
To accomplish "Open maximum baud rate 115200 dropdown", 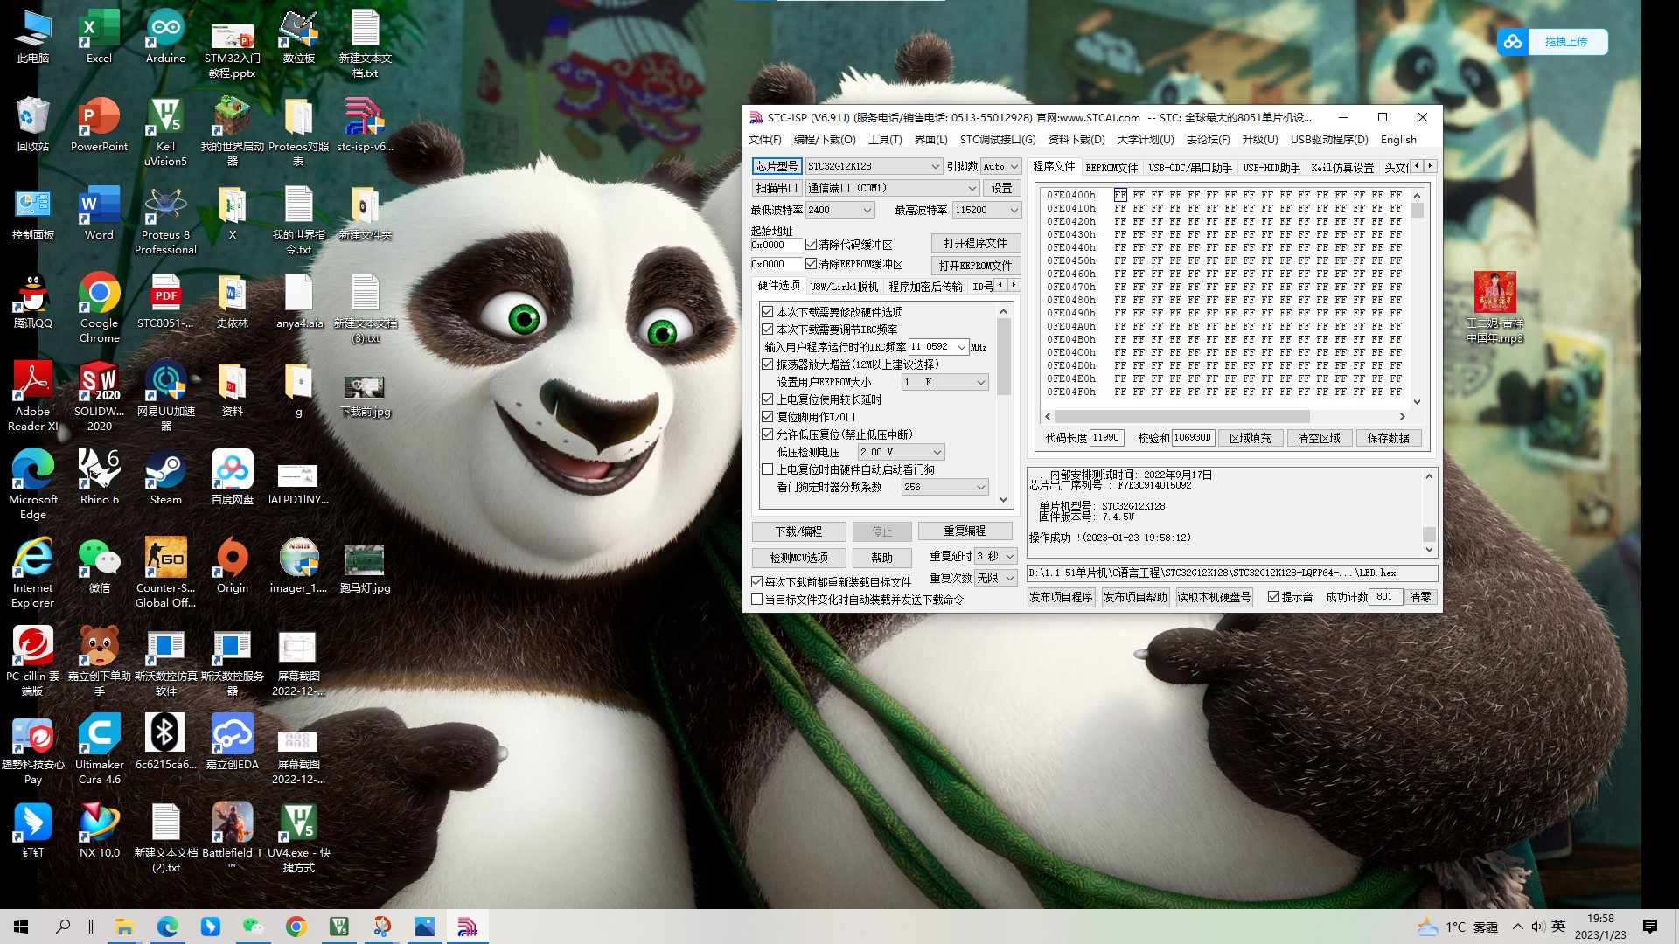I will [1014, 210].
